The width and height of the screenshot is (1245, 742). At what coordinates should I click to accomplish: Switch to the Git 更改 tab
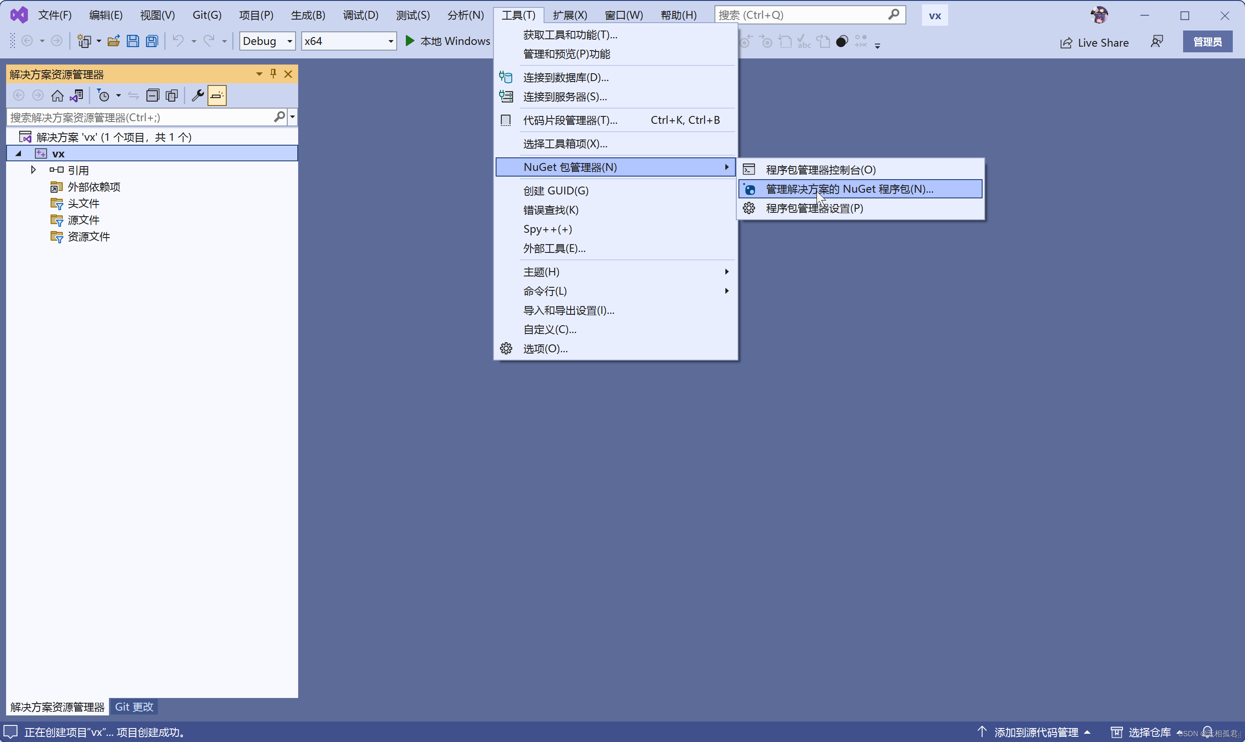click(x=134, y=707)
